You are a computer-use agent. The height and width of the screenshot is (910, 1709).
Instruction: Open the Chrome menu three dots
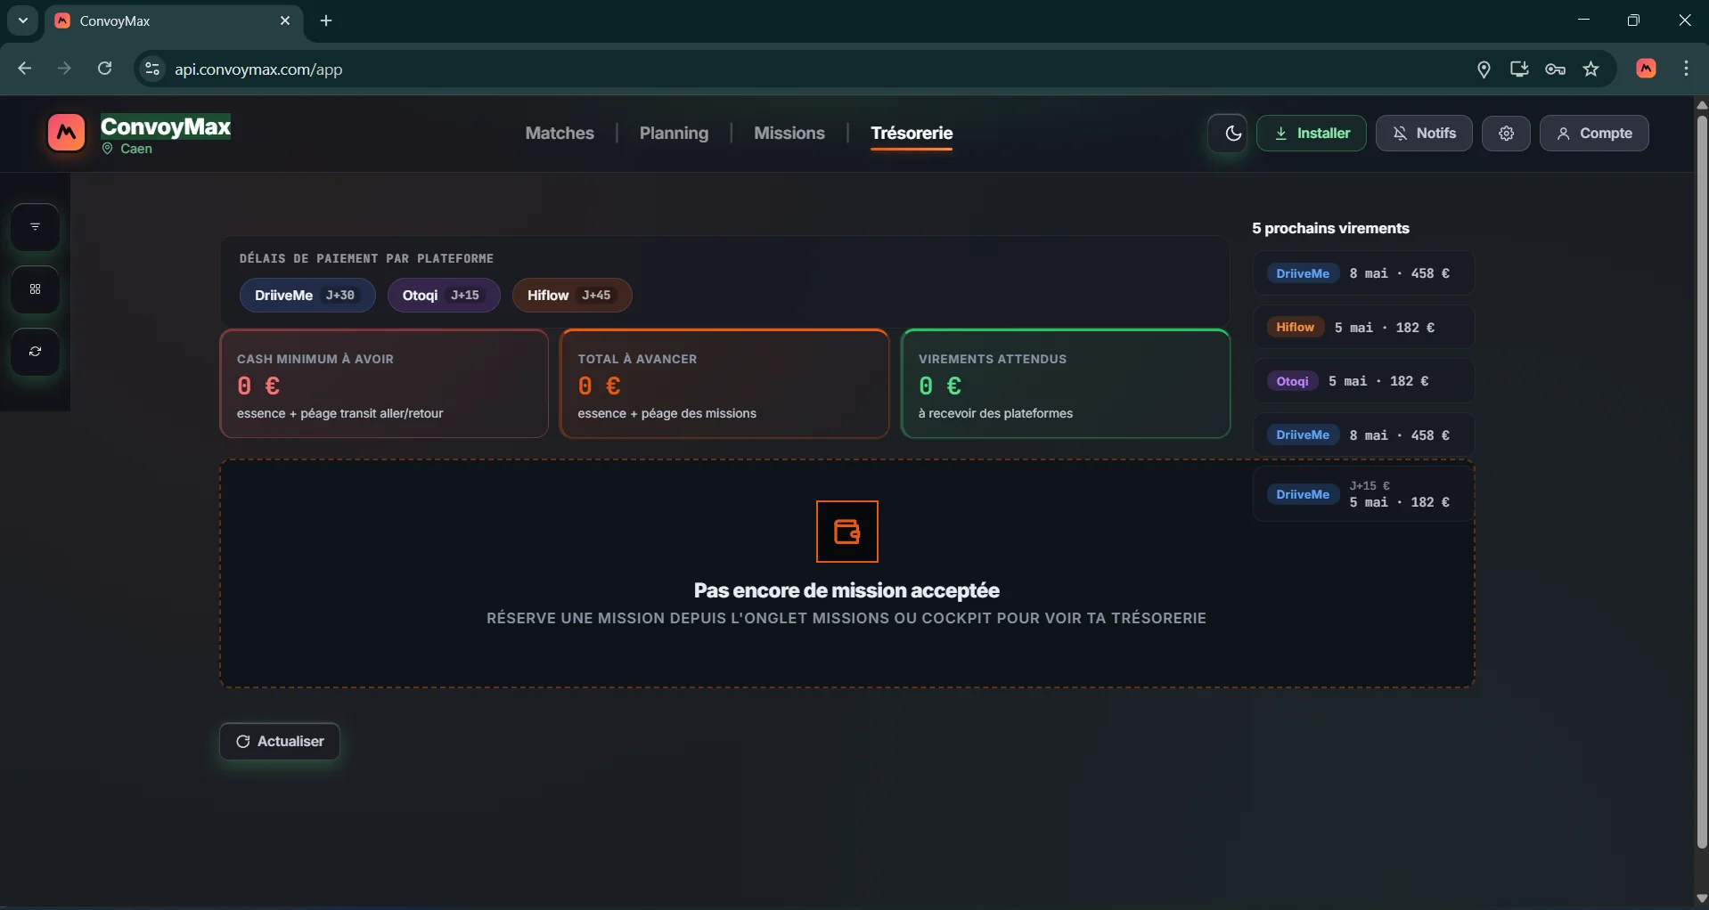pos(1686,69)
